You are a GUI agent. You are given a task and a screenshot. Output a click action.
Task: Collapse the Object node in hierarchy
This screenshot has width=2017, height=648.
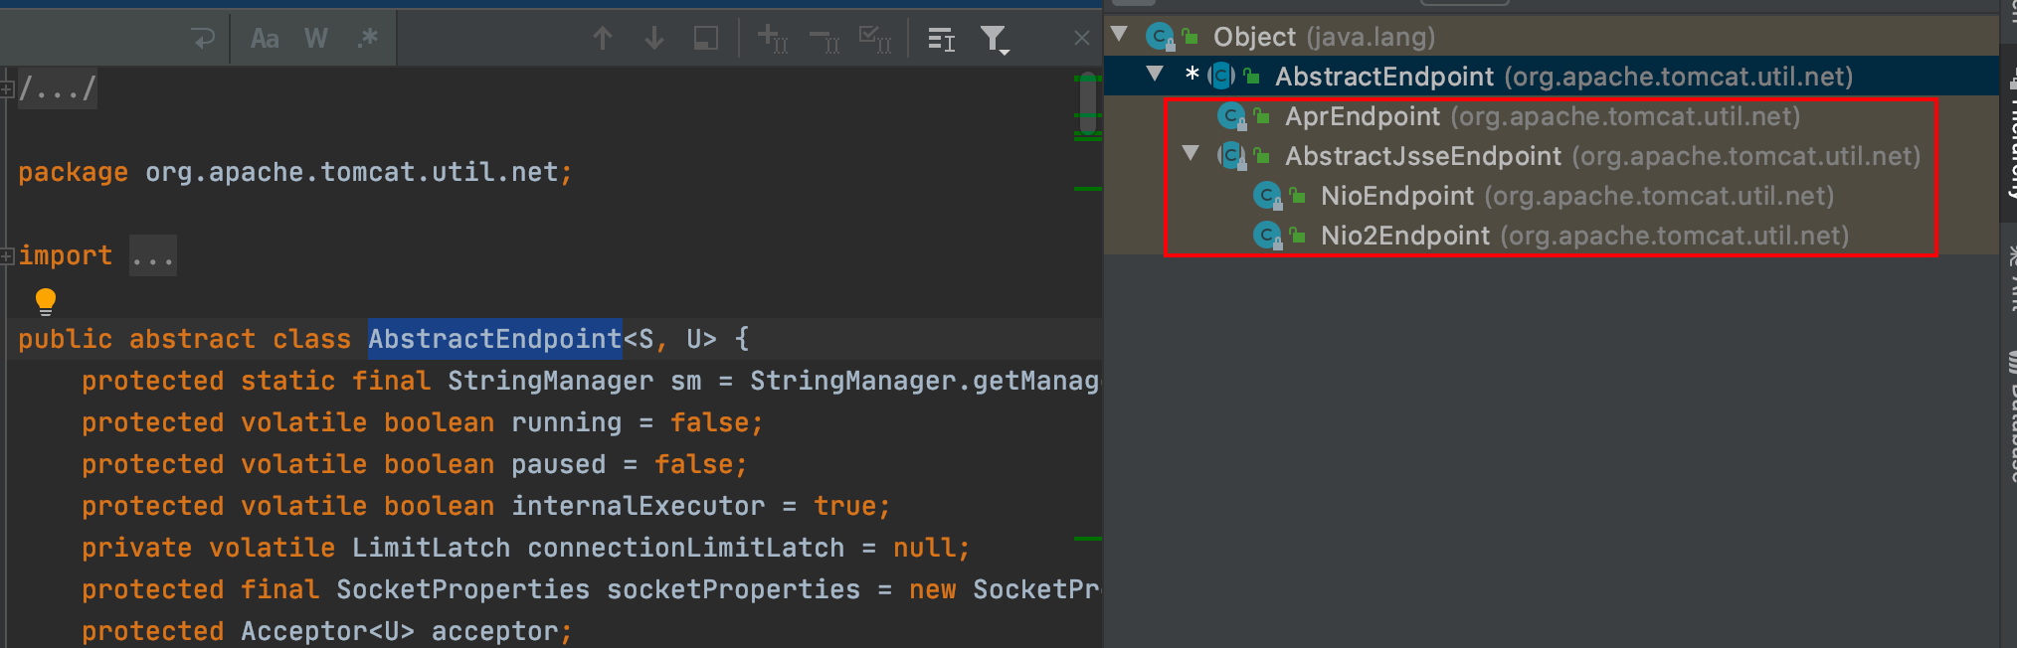1120,35
